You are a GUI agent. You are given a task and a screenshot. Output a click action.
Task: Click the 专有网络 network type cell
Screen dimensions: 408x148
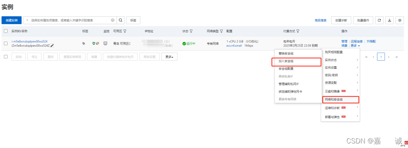213,44
